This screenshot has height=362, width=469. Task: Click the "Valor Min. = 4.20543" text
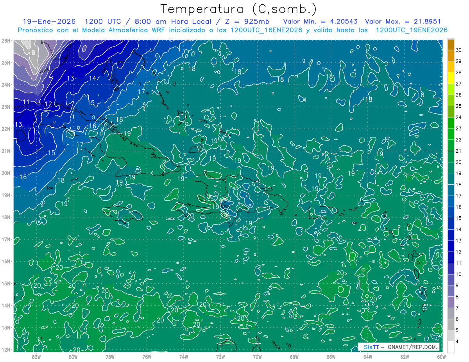click(320, 21)
